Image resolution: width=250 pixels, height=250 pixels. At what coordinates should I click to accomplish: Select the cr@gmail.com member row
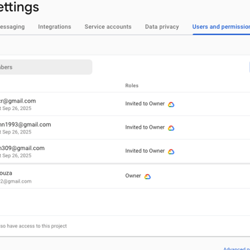point(125,104)
